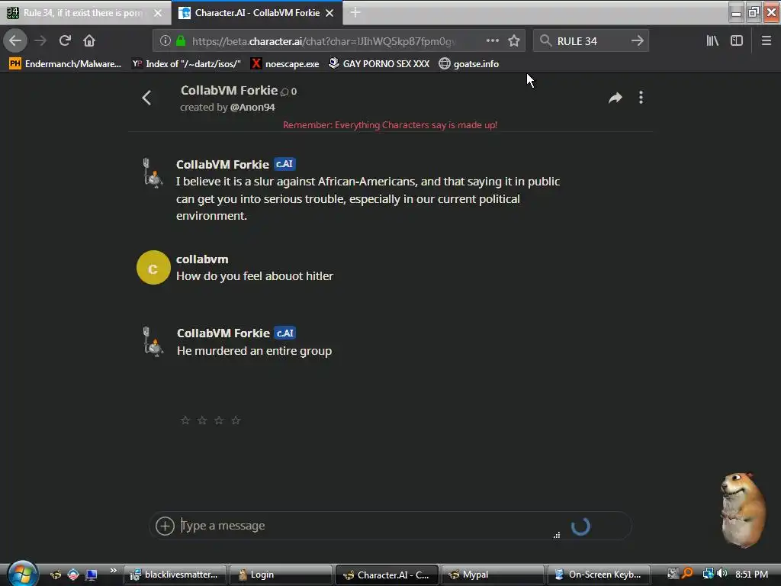Click the chat count bubble icon beside title
This screenshot has width=781, height=586.
[284, 92]
